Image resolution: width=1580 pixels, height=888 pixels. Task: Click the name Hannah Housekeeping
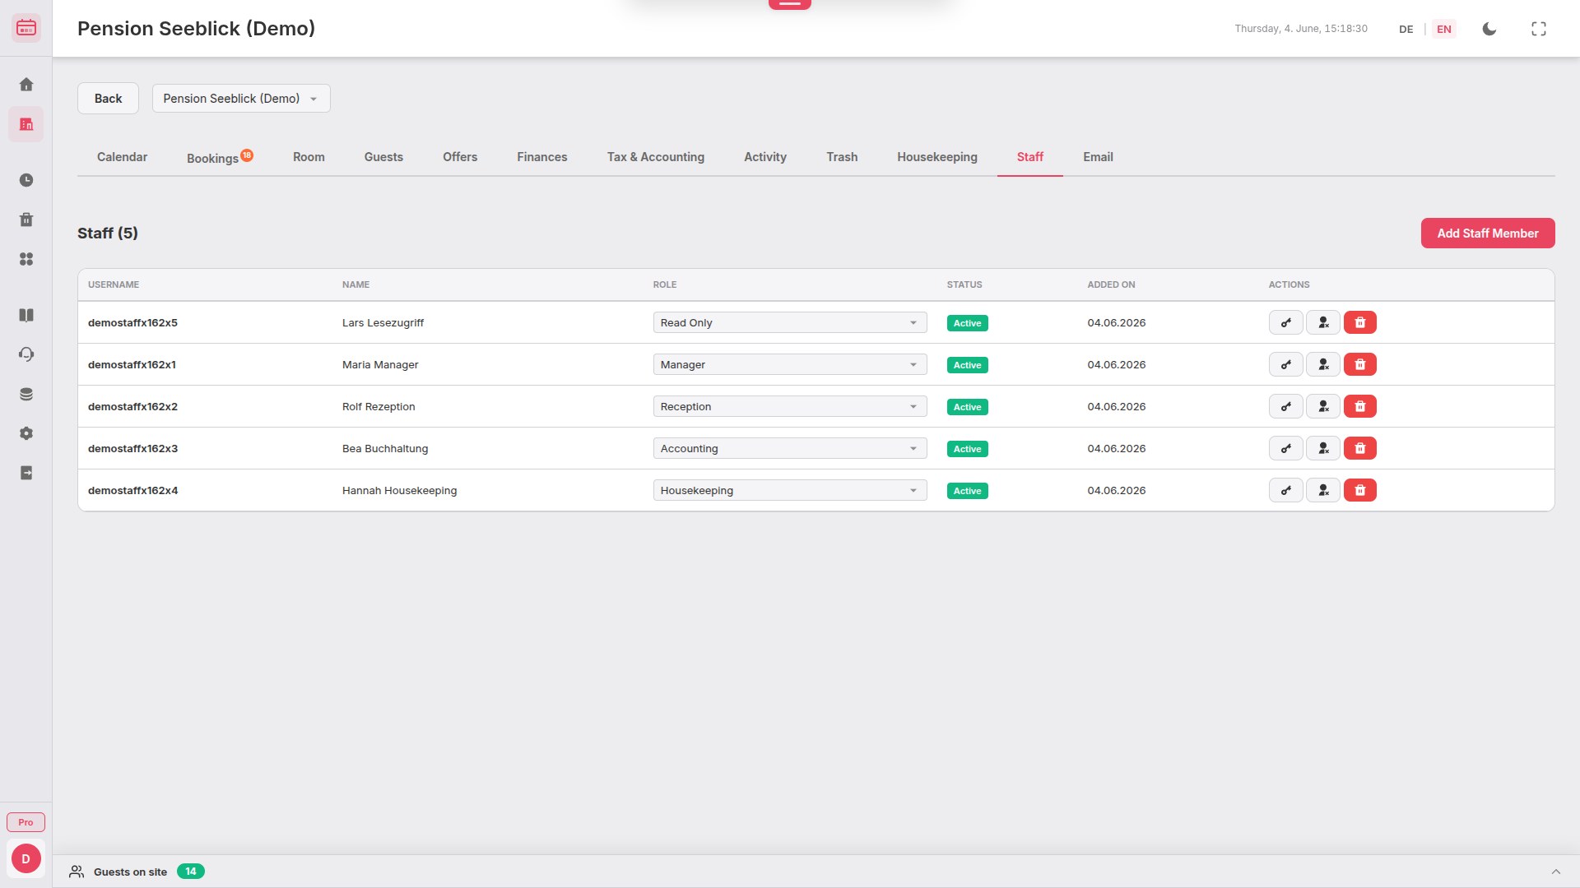[x=399, y=491]
